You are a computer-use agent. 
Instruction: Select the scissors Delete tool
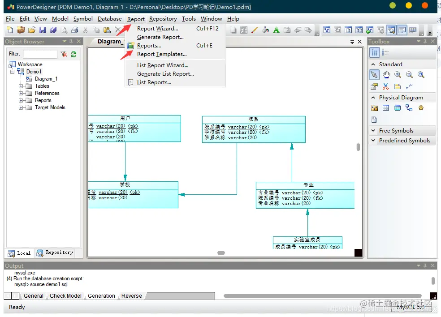[x=385, y=86]
